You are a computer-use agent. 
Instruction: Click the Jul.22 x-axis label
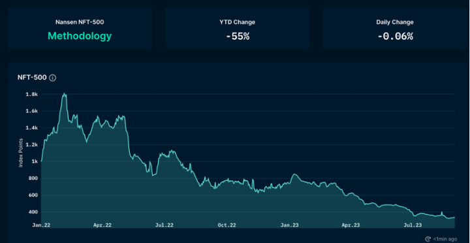(164, 225)
